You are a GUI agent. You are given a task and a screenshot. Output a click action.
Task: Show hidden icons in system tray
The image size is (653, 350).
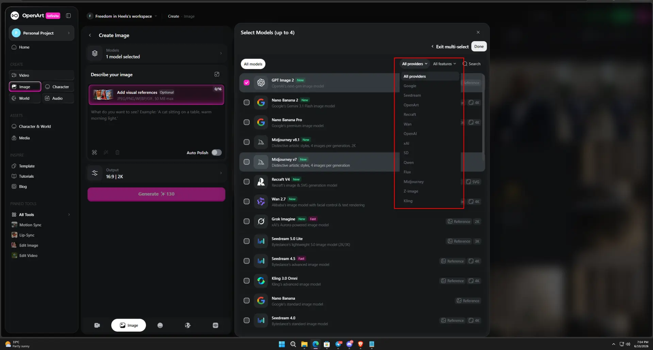(614, 344)
